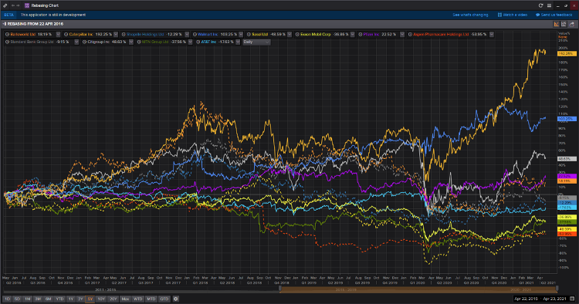579x304 pixels.
Task: Select the 10Y time range
Action: 101,299
